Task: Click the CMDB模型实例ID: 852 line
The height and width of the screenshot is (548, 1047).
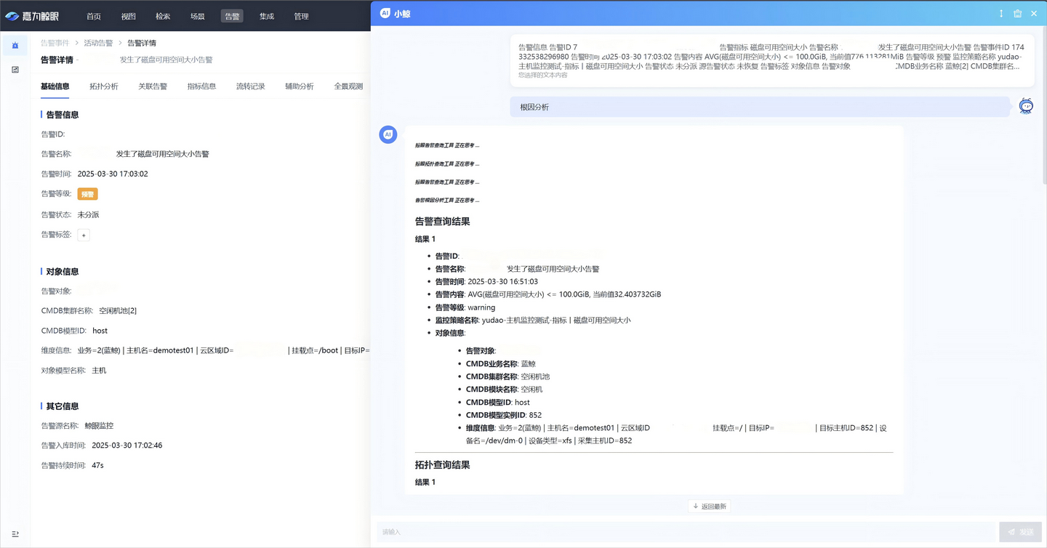Action: coord(504,415)
